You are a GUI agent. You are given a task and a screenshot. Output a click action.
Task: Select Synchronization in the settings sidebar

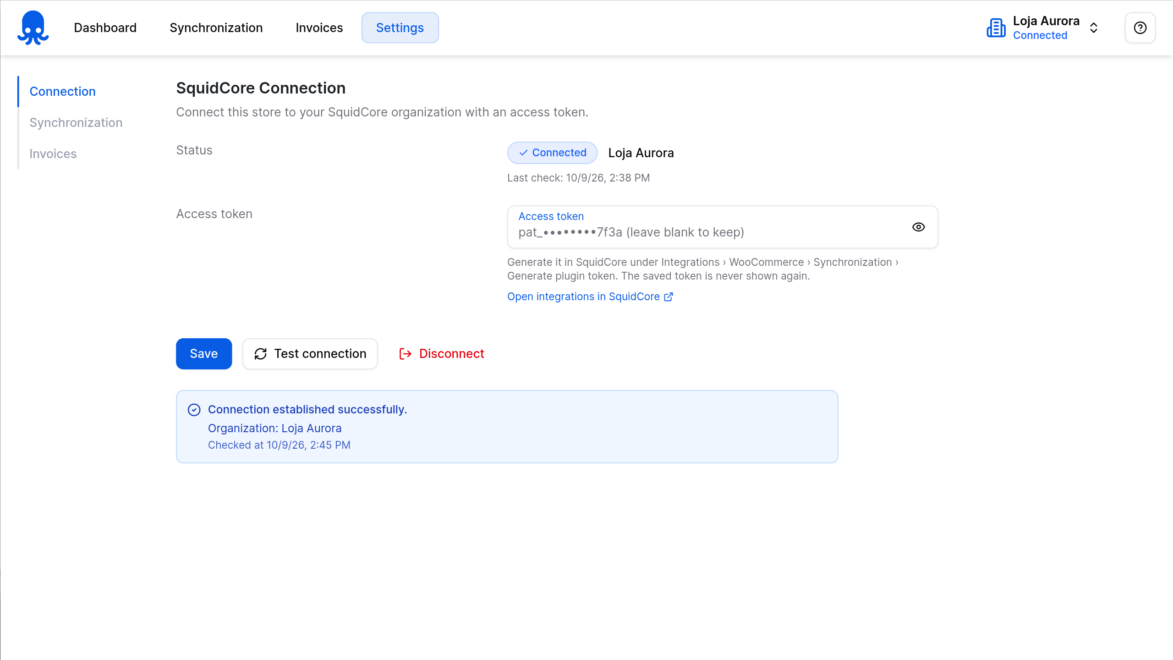click(x=76, y=122)
